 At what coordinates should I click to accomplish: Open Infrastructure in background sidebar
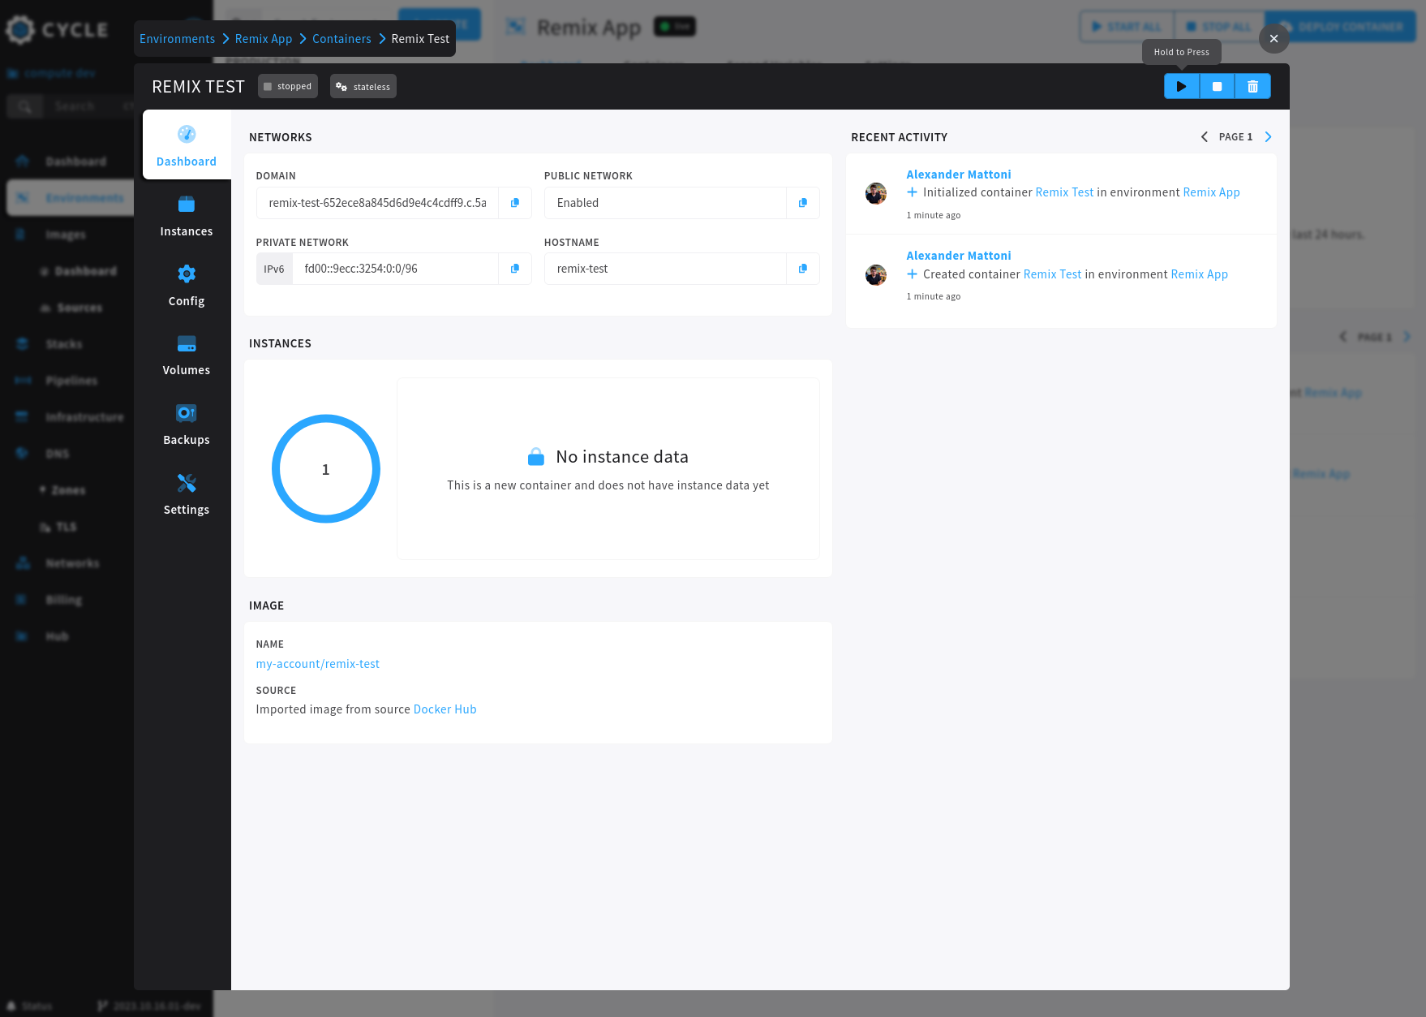[84, 417]
